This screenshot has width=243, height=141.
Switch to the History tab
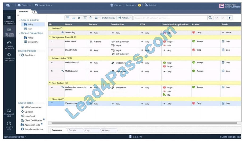click(106, 130)
